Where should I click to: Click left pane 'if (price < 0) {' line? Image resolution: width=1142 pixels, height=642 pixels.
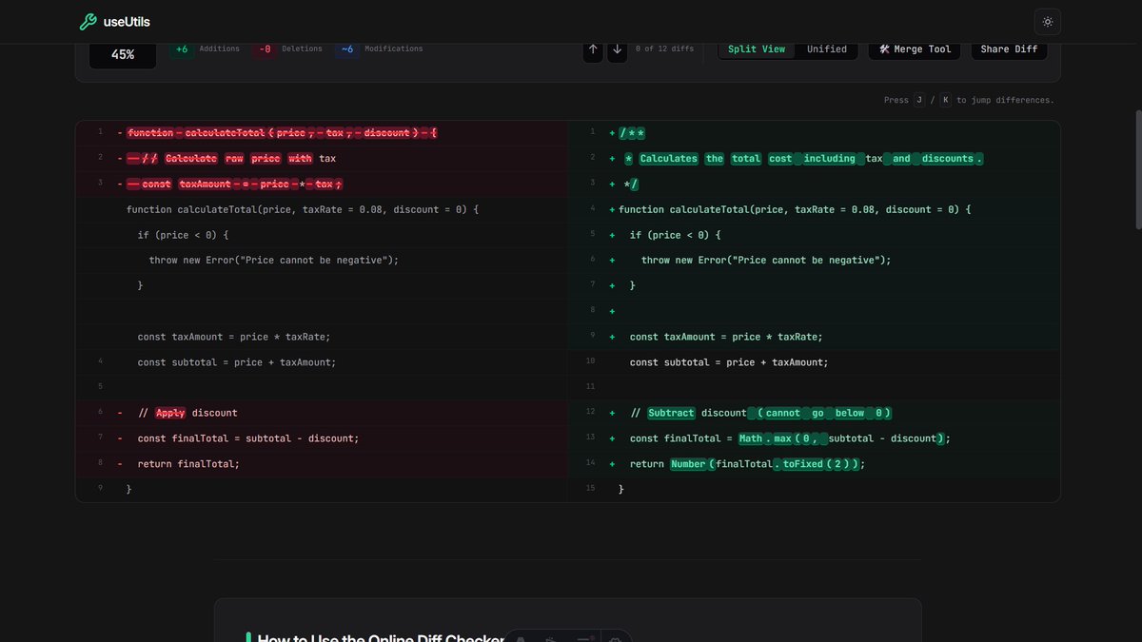pyautogui.click(x=322, y=235)
